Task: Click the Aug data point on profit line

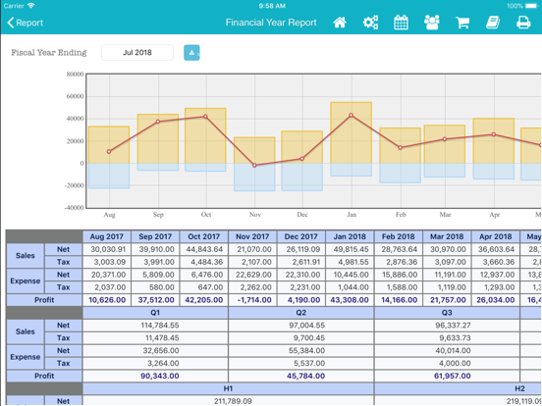Action: click(x=109, y=152)
